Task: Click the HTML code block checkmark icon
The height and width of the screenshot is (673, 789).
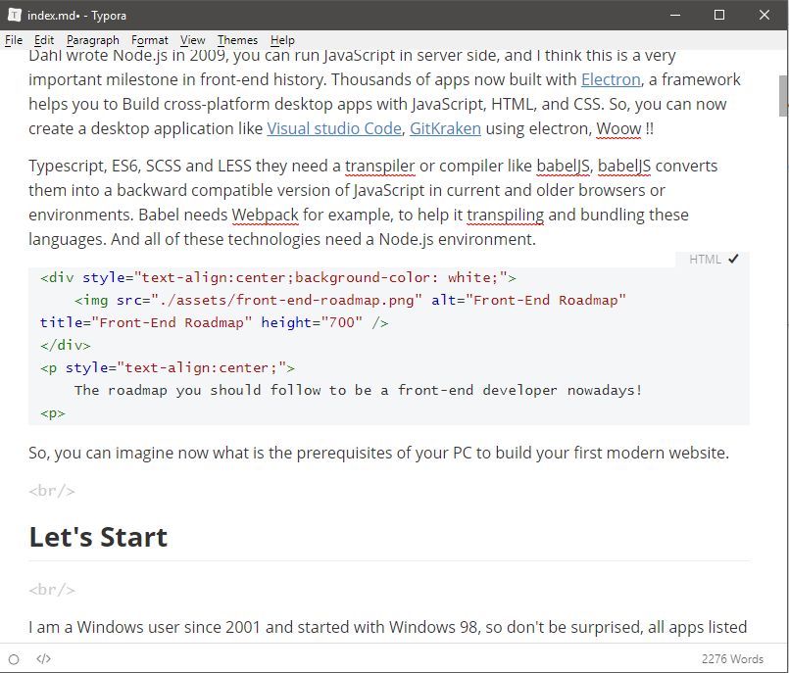Action: pyautogui.click(x=734, y=259)
